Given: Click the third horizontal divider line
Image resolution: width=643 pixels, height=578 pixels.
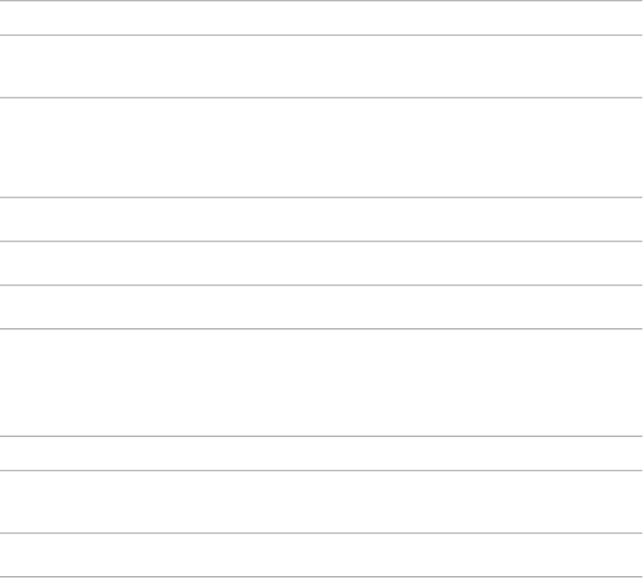Looking at the screenshot, I should tap(321, 98).
